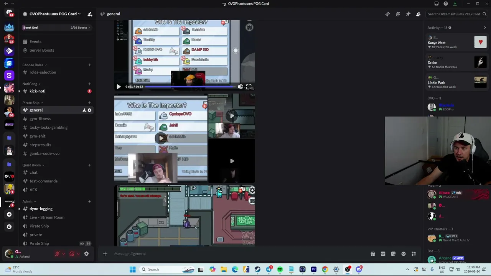This screenshot has height=276, width=491.
Task: Seek on the video progress bar
Action: [191, 87]
